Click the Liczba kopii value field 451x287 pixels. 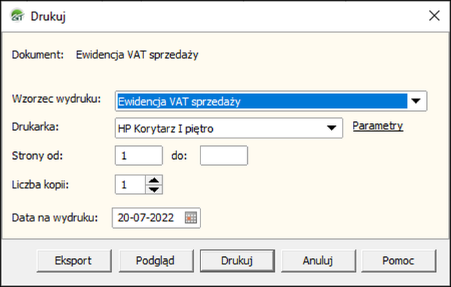pos(130,184)
